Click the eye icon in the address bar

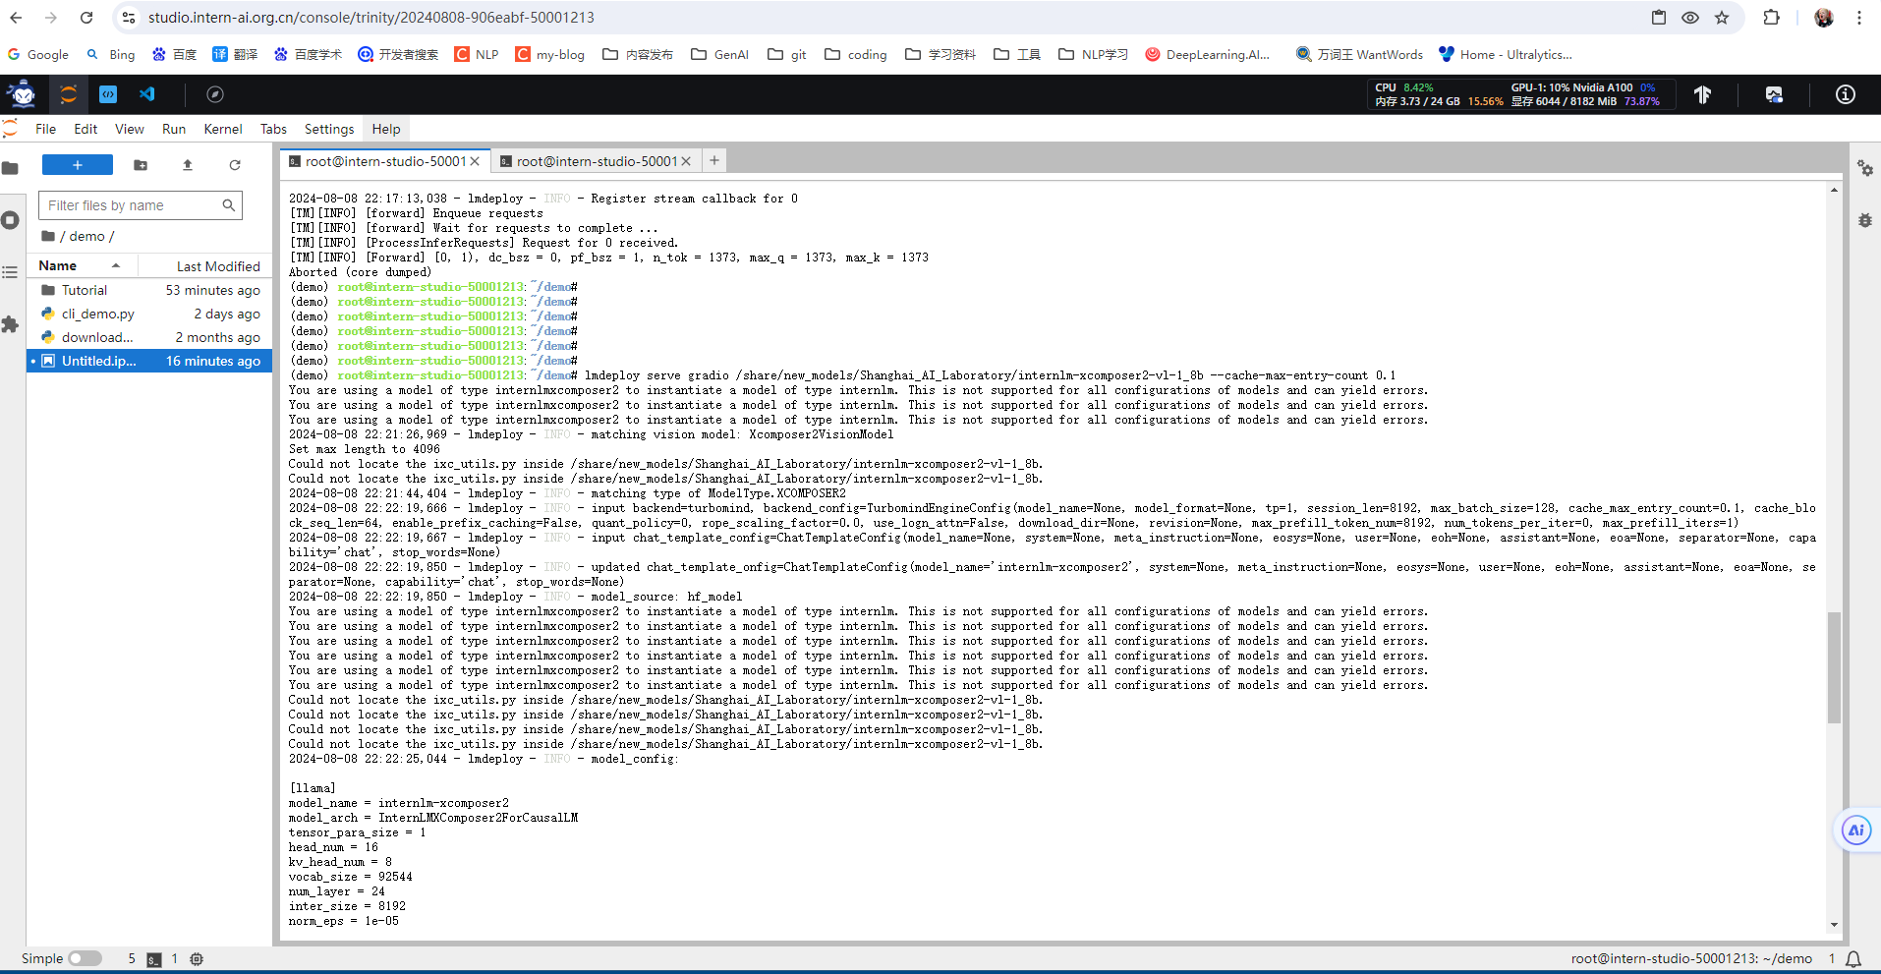[1690, 18]
